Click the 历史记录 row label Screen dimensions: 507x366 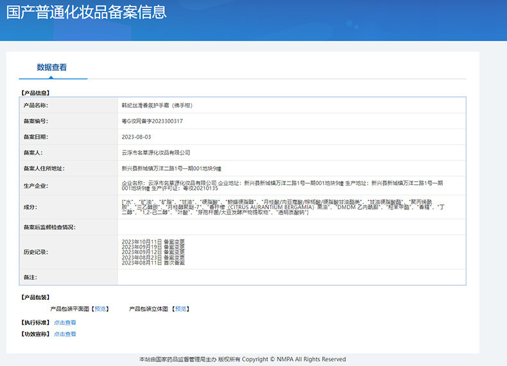tap(36, 252)
